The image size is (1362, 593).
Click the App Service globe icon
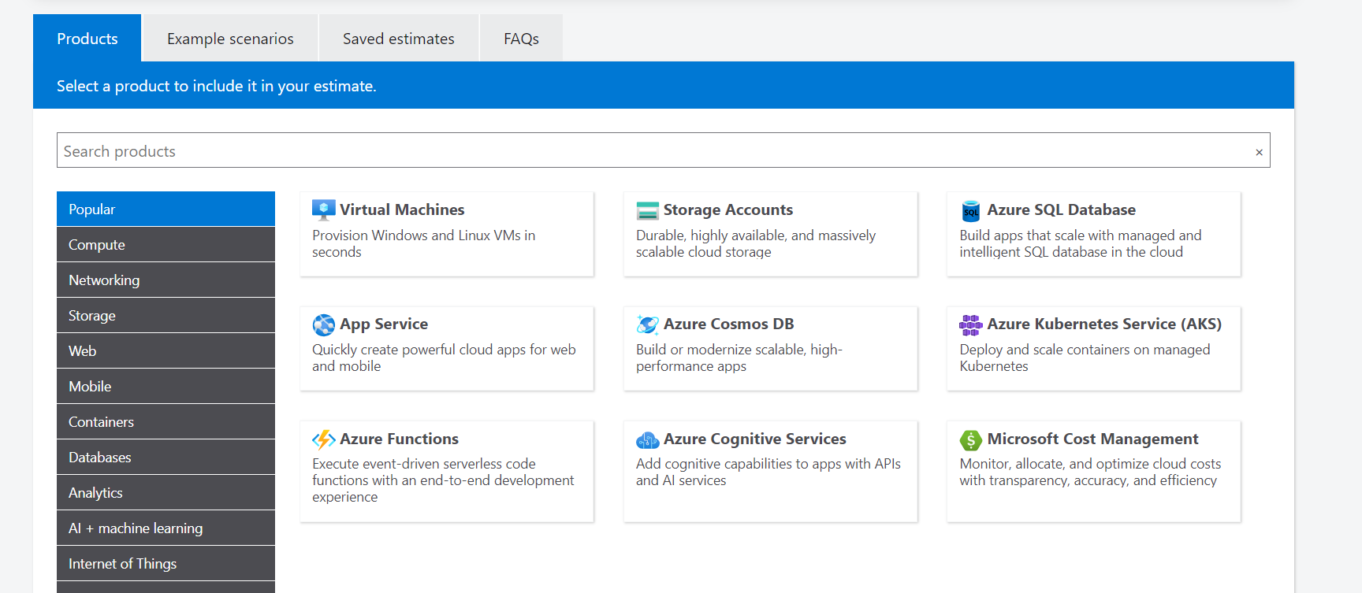click(x=323, y=324)
